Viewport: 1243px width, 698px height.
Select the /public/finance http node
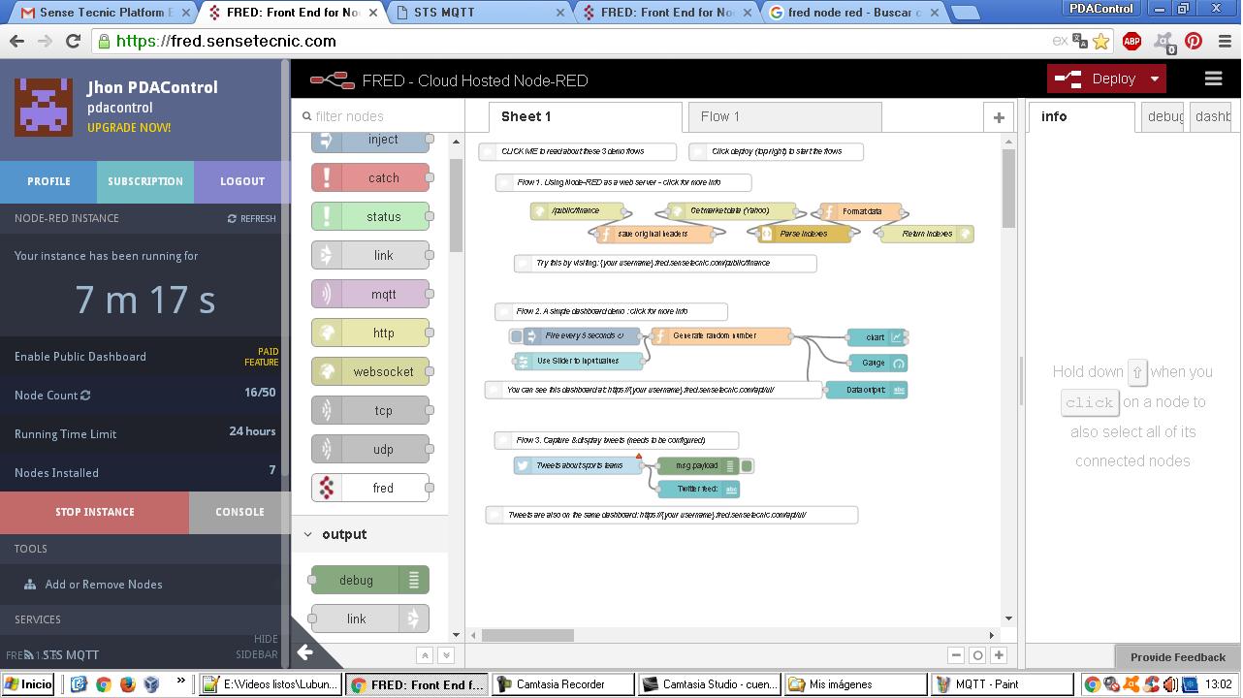[x=577, y=211]
